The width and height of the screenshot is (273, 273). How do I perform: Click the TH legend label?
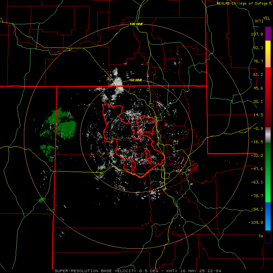(261, 236)
